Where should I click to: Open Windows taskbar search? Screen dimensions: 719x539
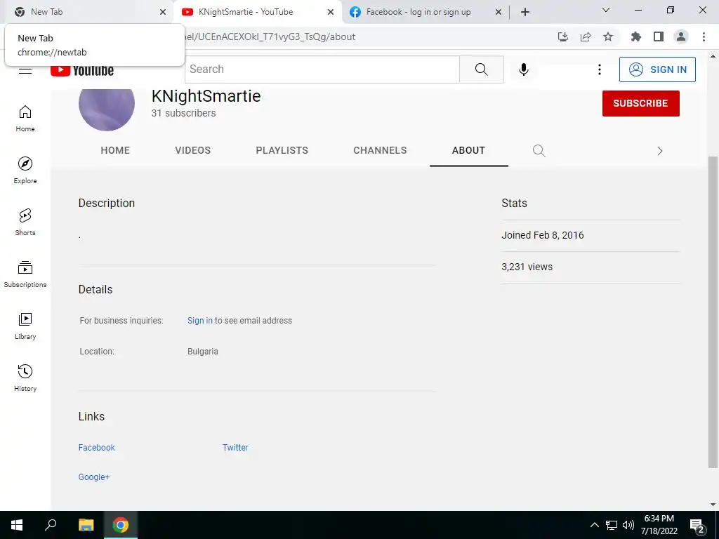(51, 525)
